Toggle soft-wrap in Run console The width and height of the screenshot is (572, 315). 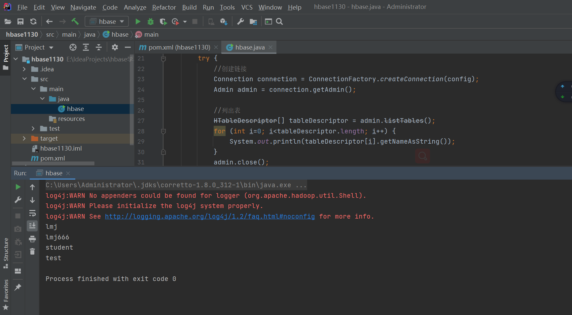click(x=32, y=213)
